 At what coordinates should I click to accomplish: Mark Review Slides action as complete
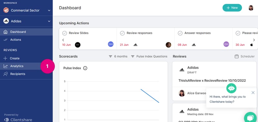64,33
